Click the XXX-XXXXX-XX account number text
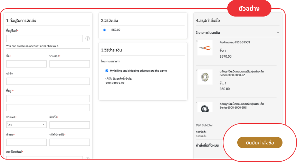 pyautogui.click(x=115, y=83)
